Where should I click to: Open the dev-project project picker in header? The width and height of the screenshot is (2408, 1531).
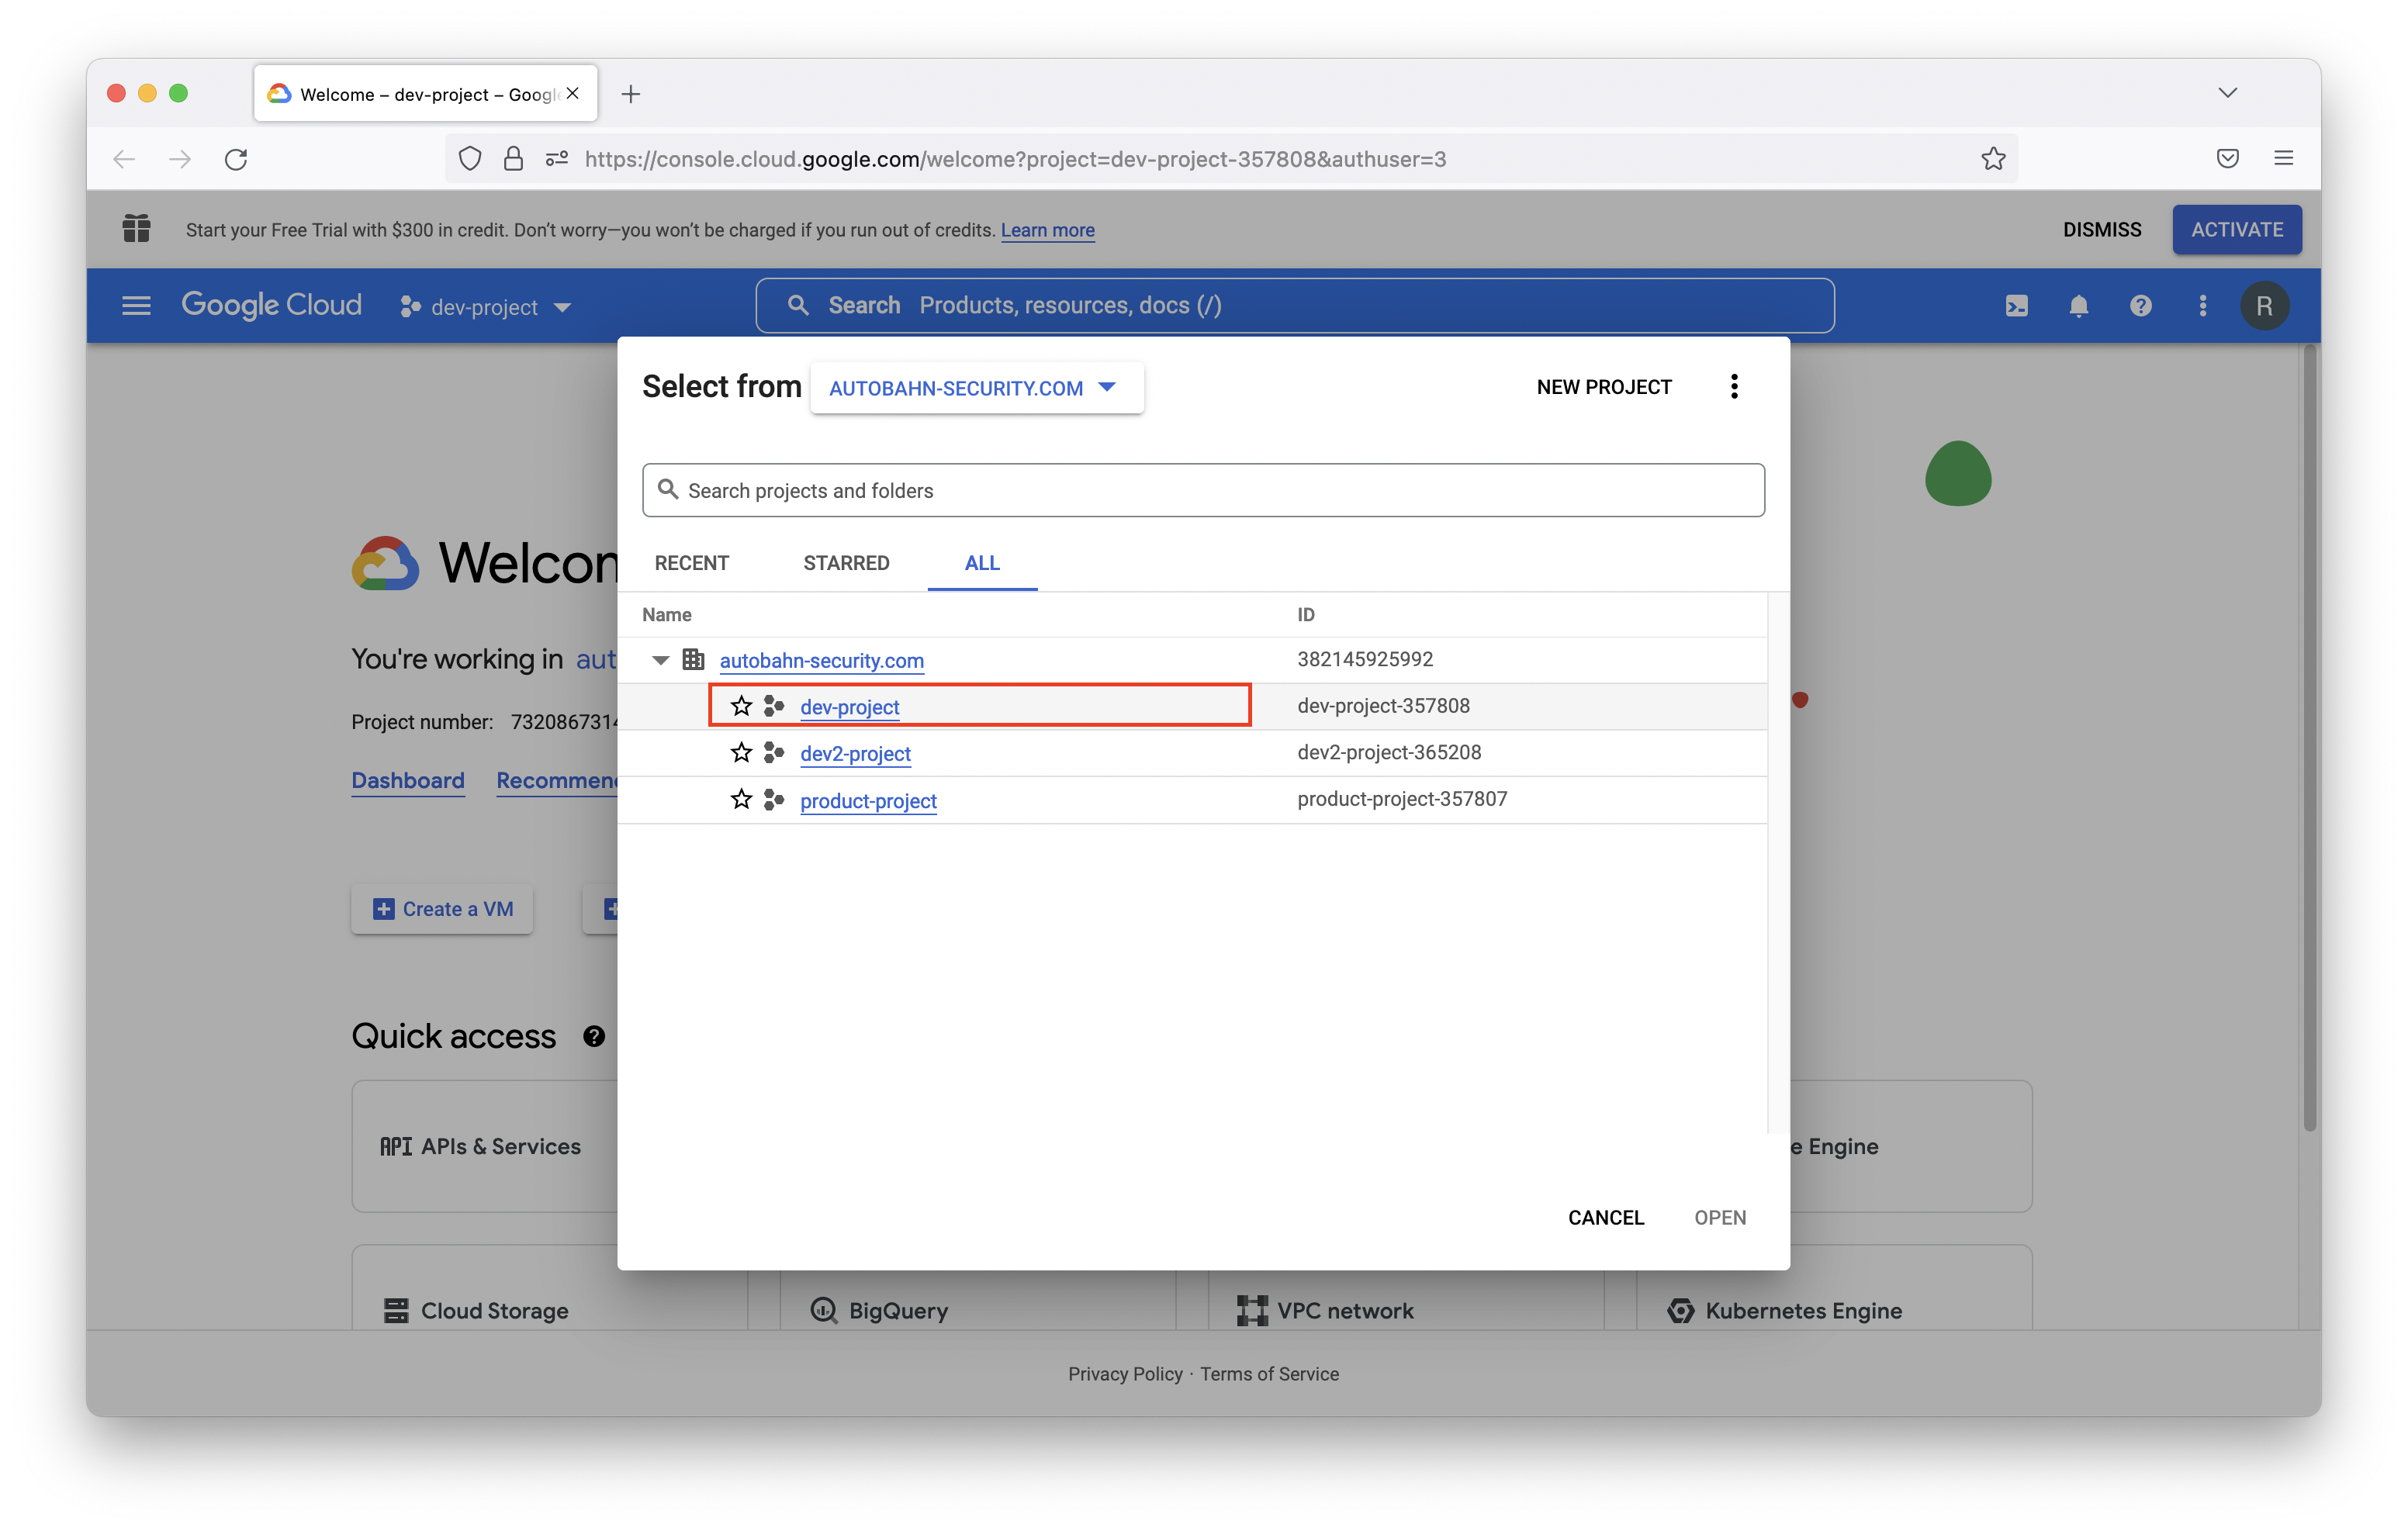[x=486, y=307]
